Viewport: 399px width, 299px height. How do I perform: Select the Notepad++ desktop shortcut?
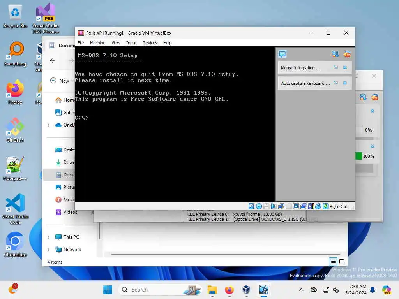pyautogui.click(x=15, y=168)
